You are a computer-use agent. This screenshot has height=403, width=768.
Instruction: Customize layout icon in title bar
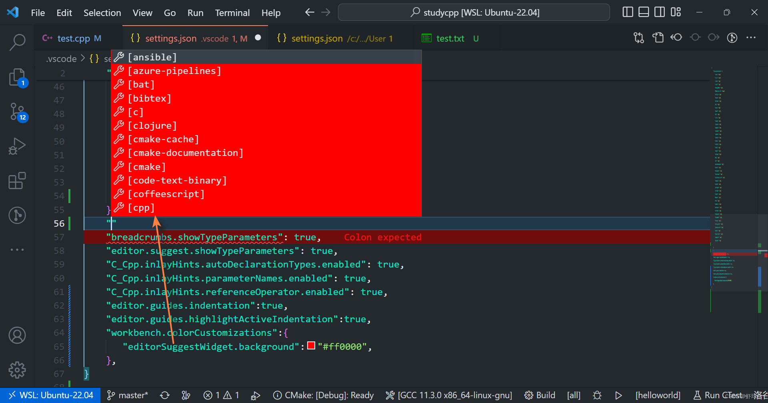point(676,12)
